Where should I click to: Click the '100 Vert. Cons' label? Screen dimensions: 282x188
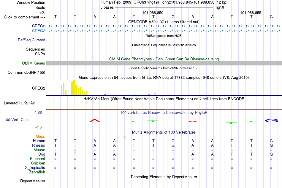(17, 120)
